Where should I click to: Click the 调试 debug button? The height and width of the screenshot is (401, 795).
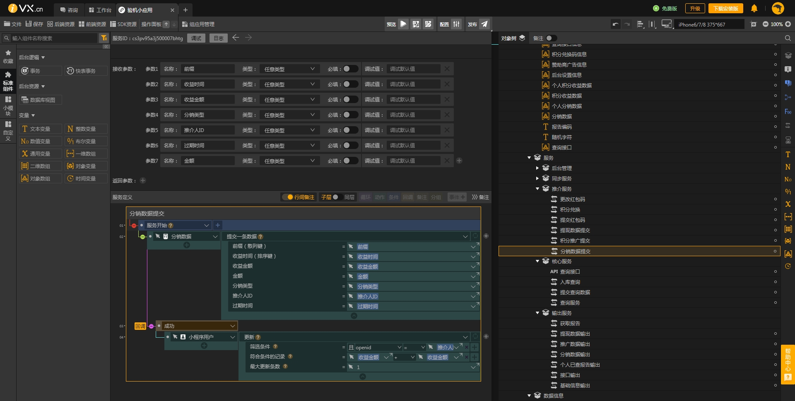[196, 38]
